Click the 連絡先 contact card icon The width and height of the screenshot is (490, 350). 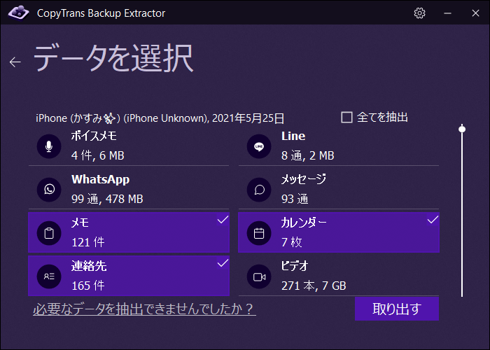coord(49,276)
